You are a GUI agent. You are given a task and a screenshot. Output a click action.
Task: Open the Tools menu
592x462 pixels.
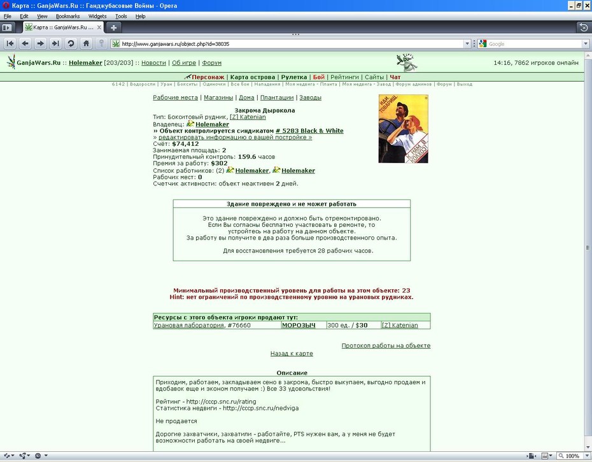point(121,17)
